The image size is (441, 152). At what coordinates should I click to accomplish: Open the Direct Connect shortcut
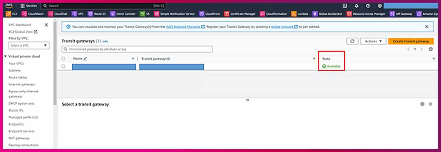coord(123,14)
